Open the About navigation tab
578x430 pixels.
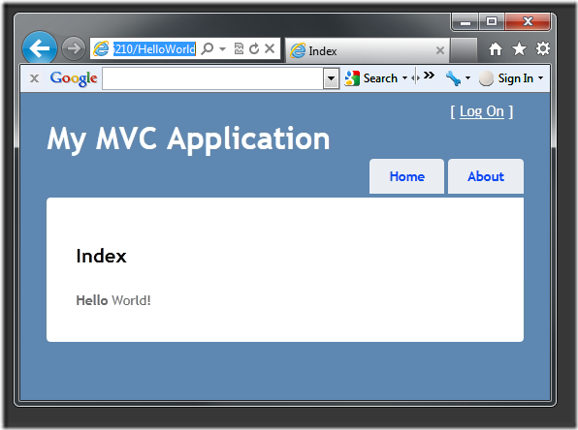pyautogui.click(x=486, y=176)
